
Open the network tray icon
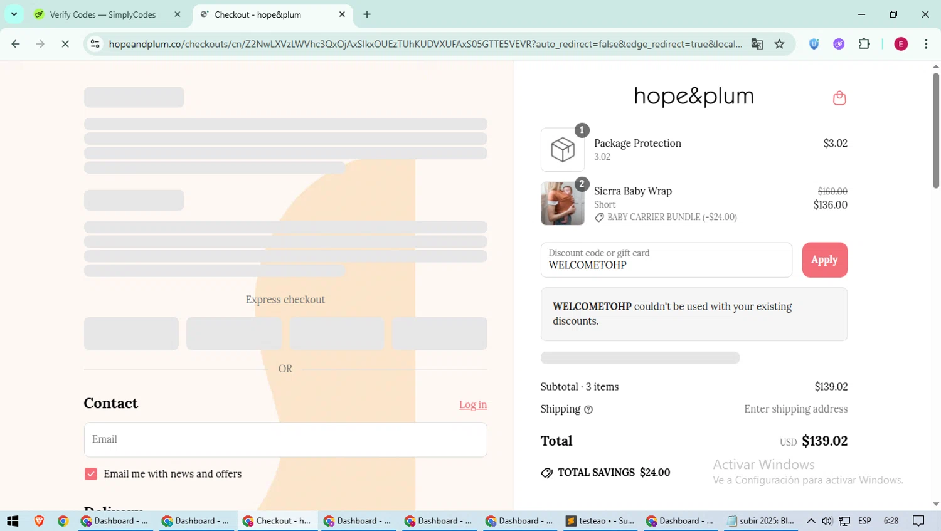click(x=844, y=521)
